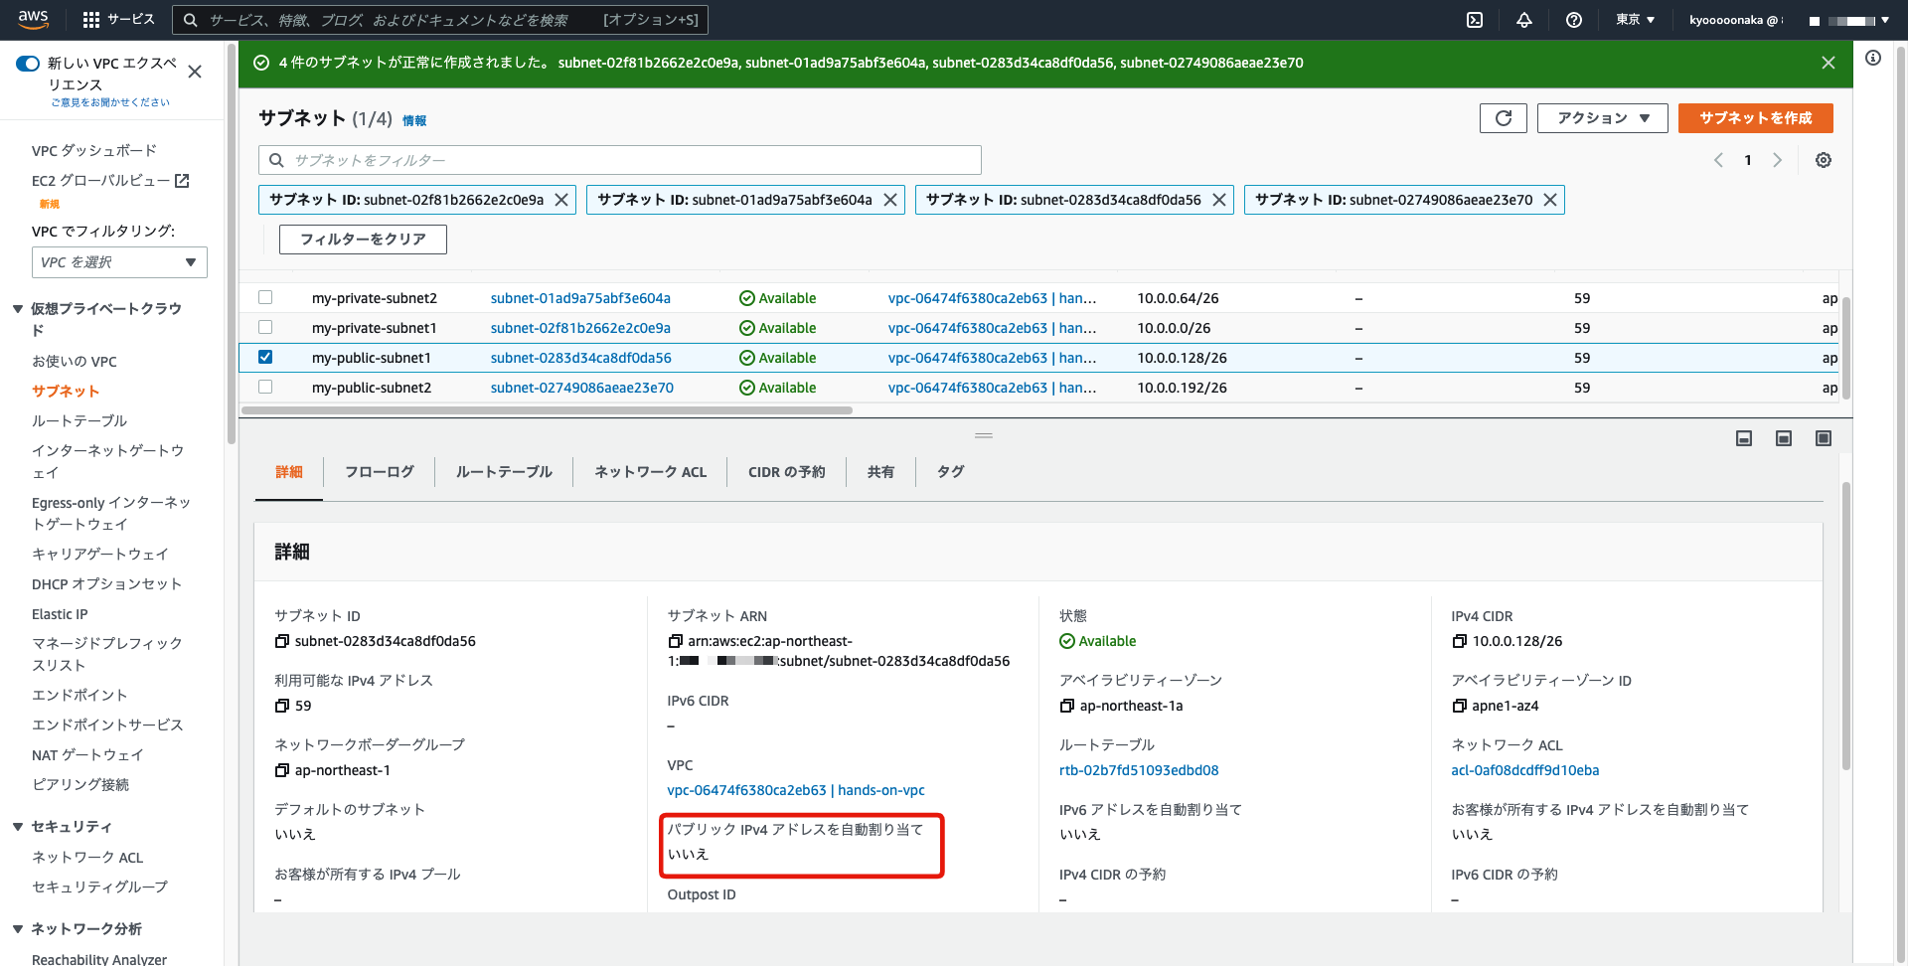Open subnet-02749086aeae23e70 link in table
The height and width of the screenshot is (966, 1908).
tap(581, 388)
